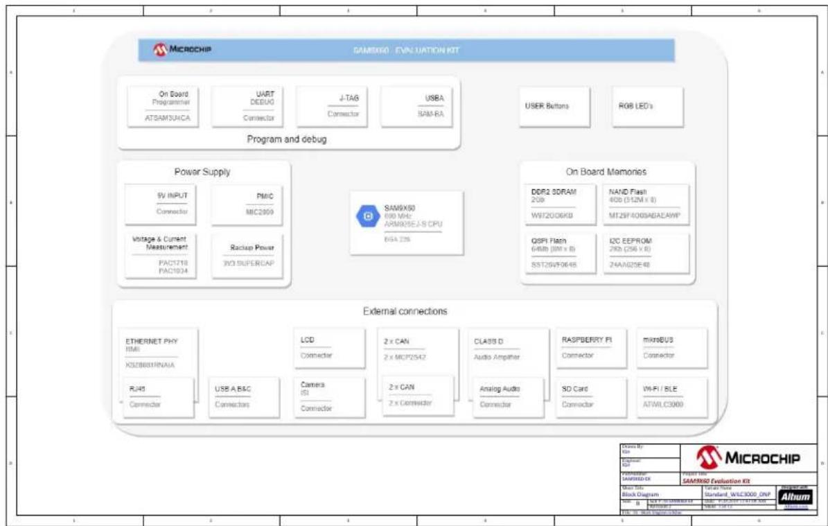Open the Altium website link under the logo

click(796, 507)
